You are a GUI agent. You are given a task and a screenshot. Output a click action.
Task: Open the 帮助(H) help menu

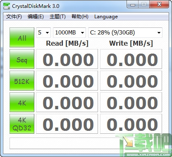(80, 17)
